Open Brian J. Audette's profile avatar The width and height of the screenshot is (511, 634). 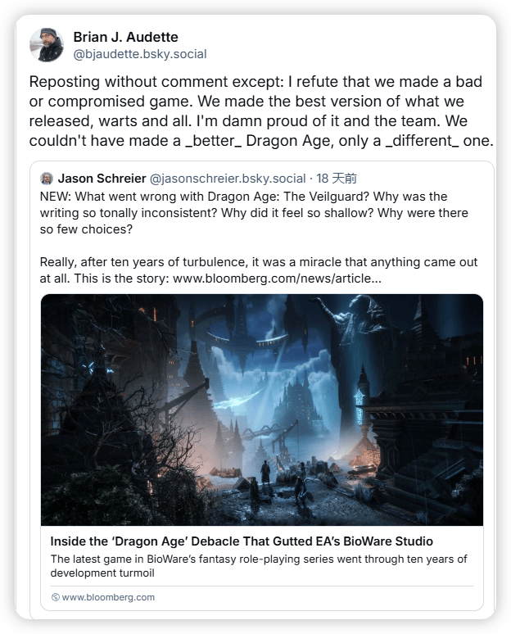pyautogui.click(x=47, y=45)
